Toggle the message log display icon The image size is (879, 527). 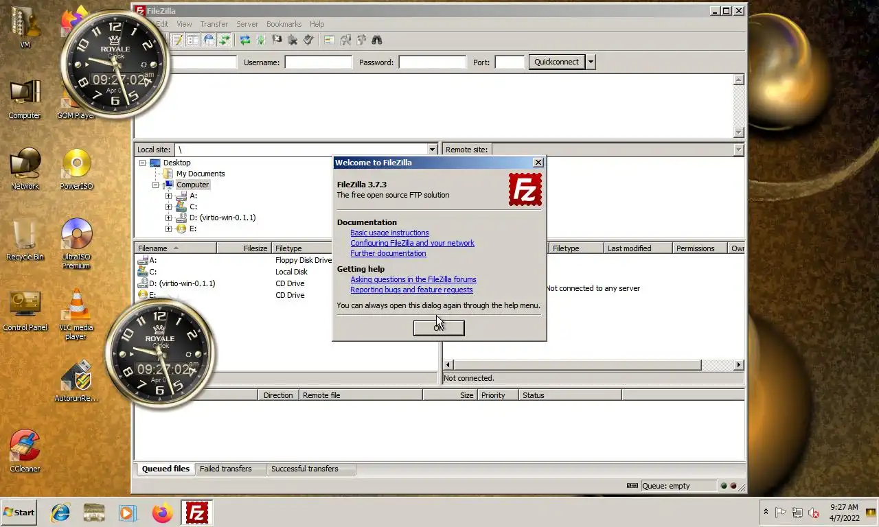pyautogui.click(x=177, y=40)
